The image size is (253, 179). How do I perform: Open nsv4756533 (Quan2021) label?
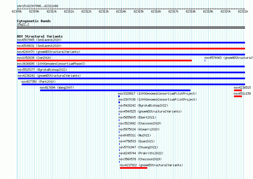[x=137, y=141]
